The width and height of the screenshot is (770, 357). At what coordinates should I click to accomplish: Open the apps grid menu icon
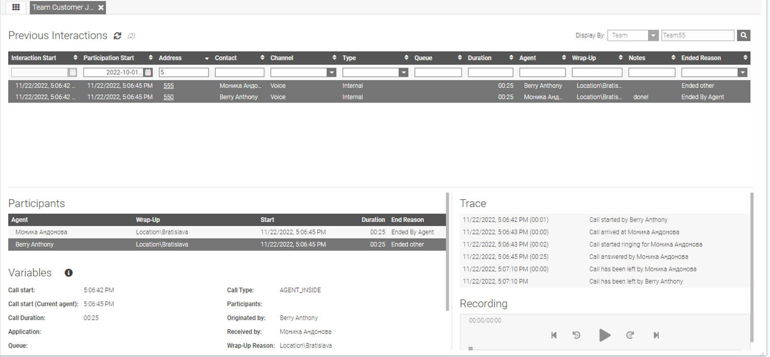point(16,8)
